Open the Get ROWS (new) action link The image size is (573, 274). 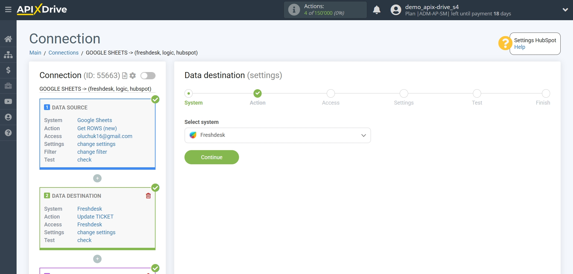click(97, 128)
